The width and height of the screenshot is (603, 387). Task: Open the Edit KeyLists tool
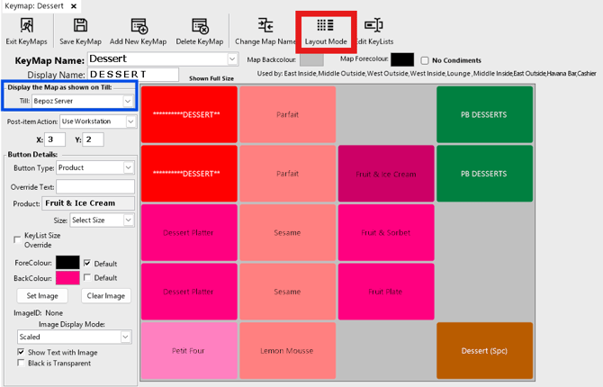373,28
